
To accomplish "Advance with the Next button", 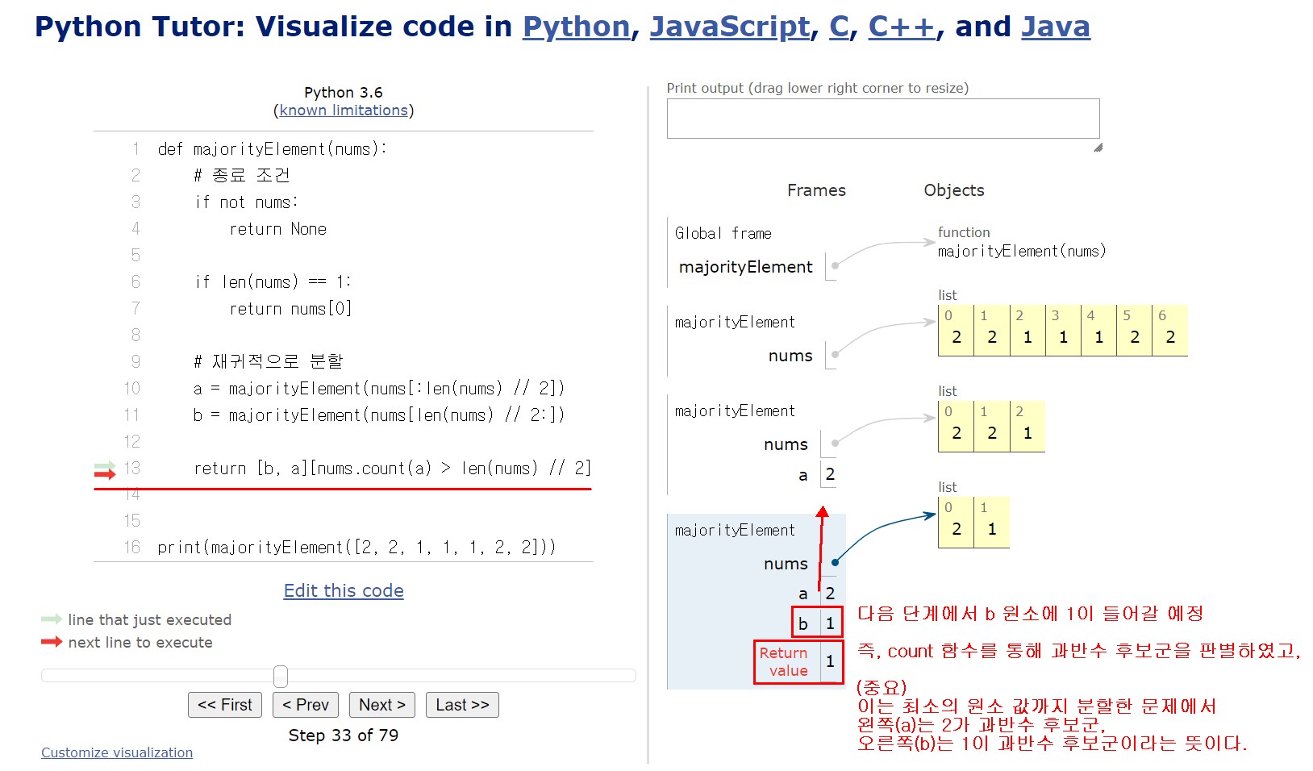I will click(382, 705).
